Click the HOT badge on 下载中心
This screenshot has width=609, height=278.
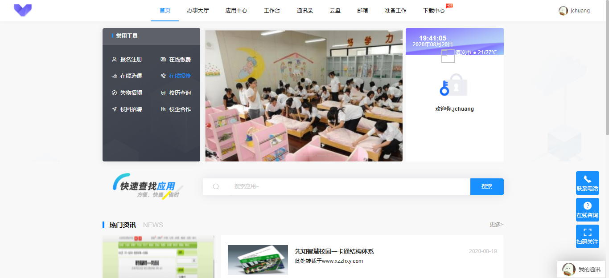pos(449,5)
